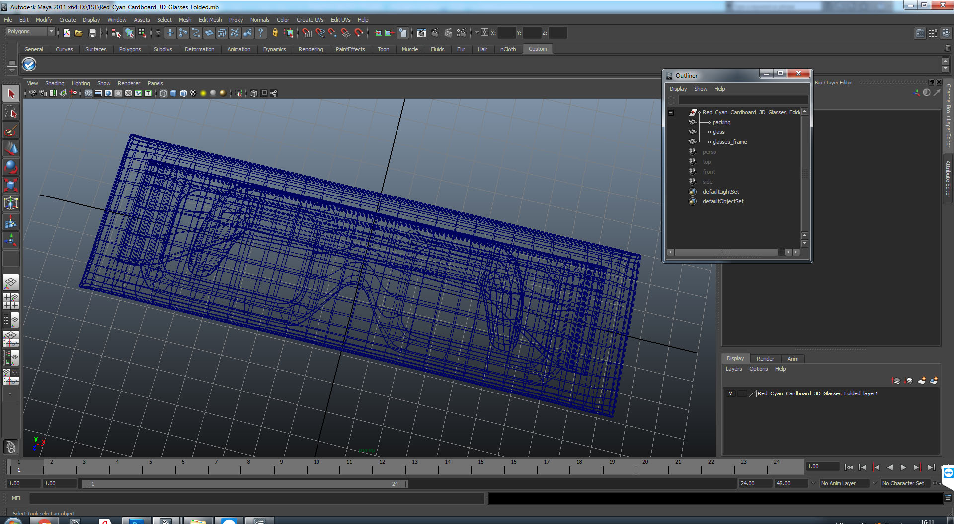954x524 pixels.
Task: Switch to Render layer tab
Action: pos(765,359)
